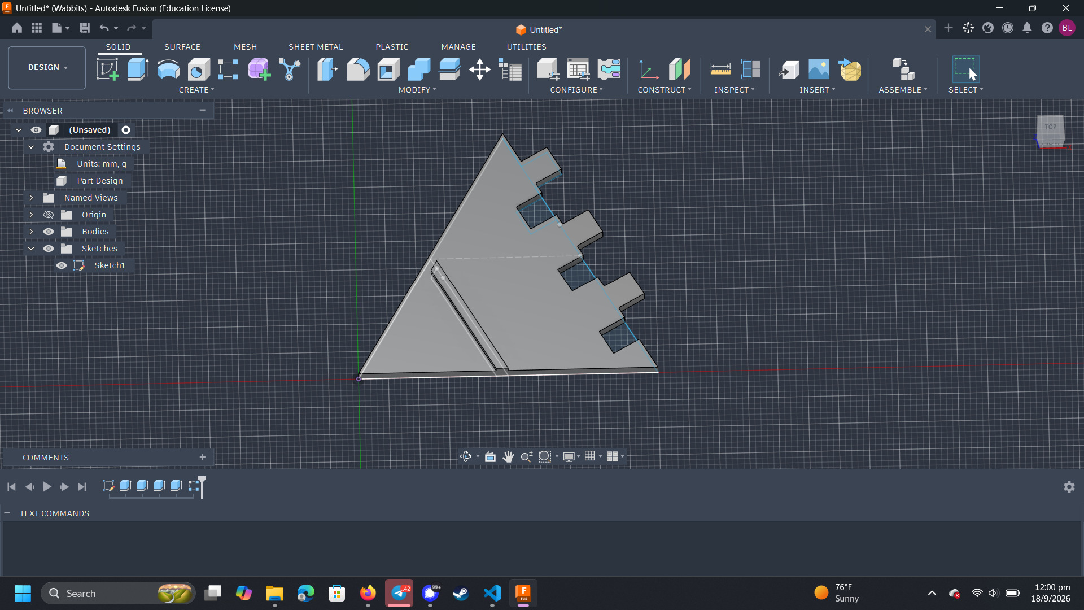The width and height of the screenshot is (1084, 610).
Task: Open the CONSTRUCT dropdown menu
Action: pos(665,90)
